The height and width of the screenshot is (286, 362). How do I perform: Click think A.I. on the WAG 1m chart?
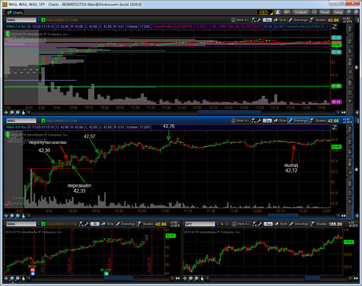tap(241, 120)
